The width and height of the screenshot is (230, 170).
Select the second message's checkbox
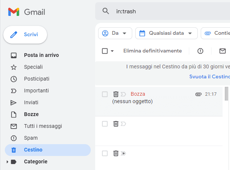105,124
